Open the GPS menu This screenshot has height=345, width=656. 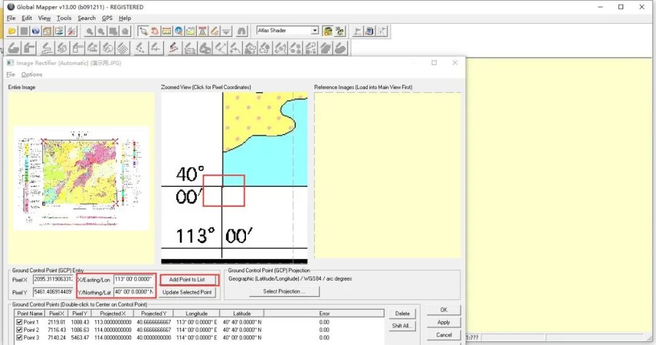coord(107,18)
